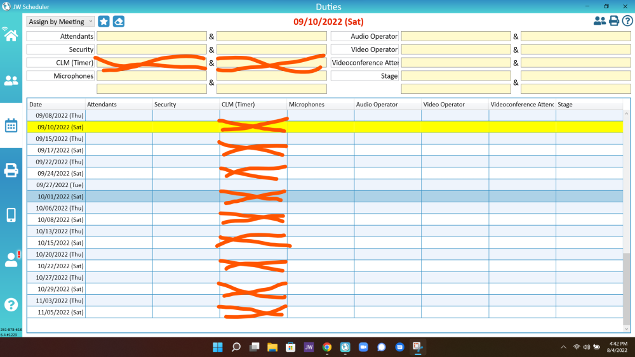Select row 11/03/2022 (Thu)
The height and width of the screenshot is (357, 635).
325,301
